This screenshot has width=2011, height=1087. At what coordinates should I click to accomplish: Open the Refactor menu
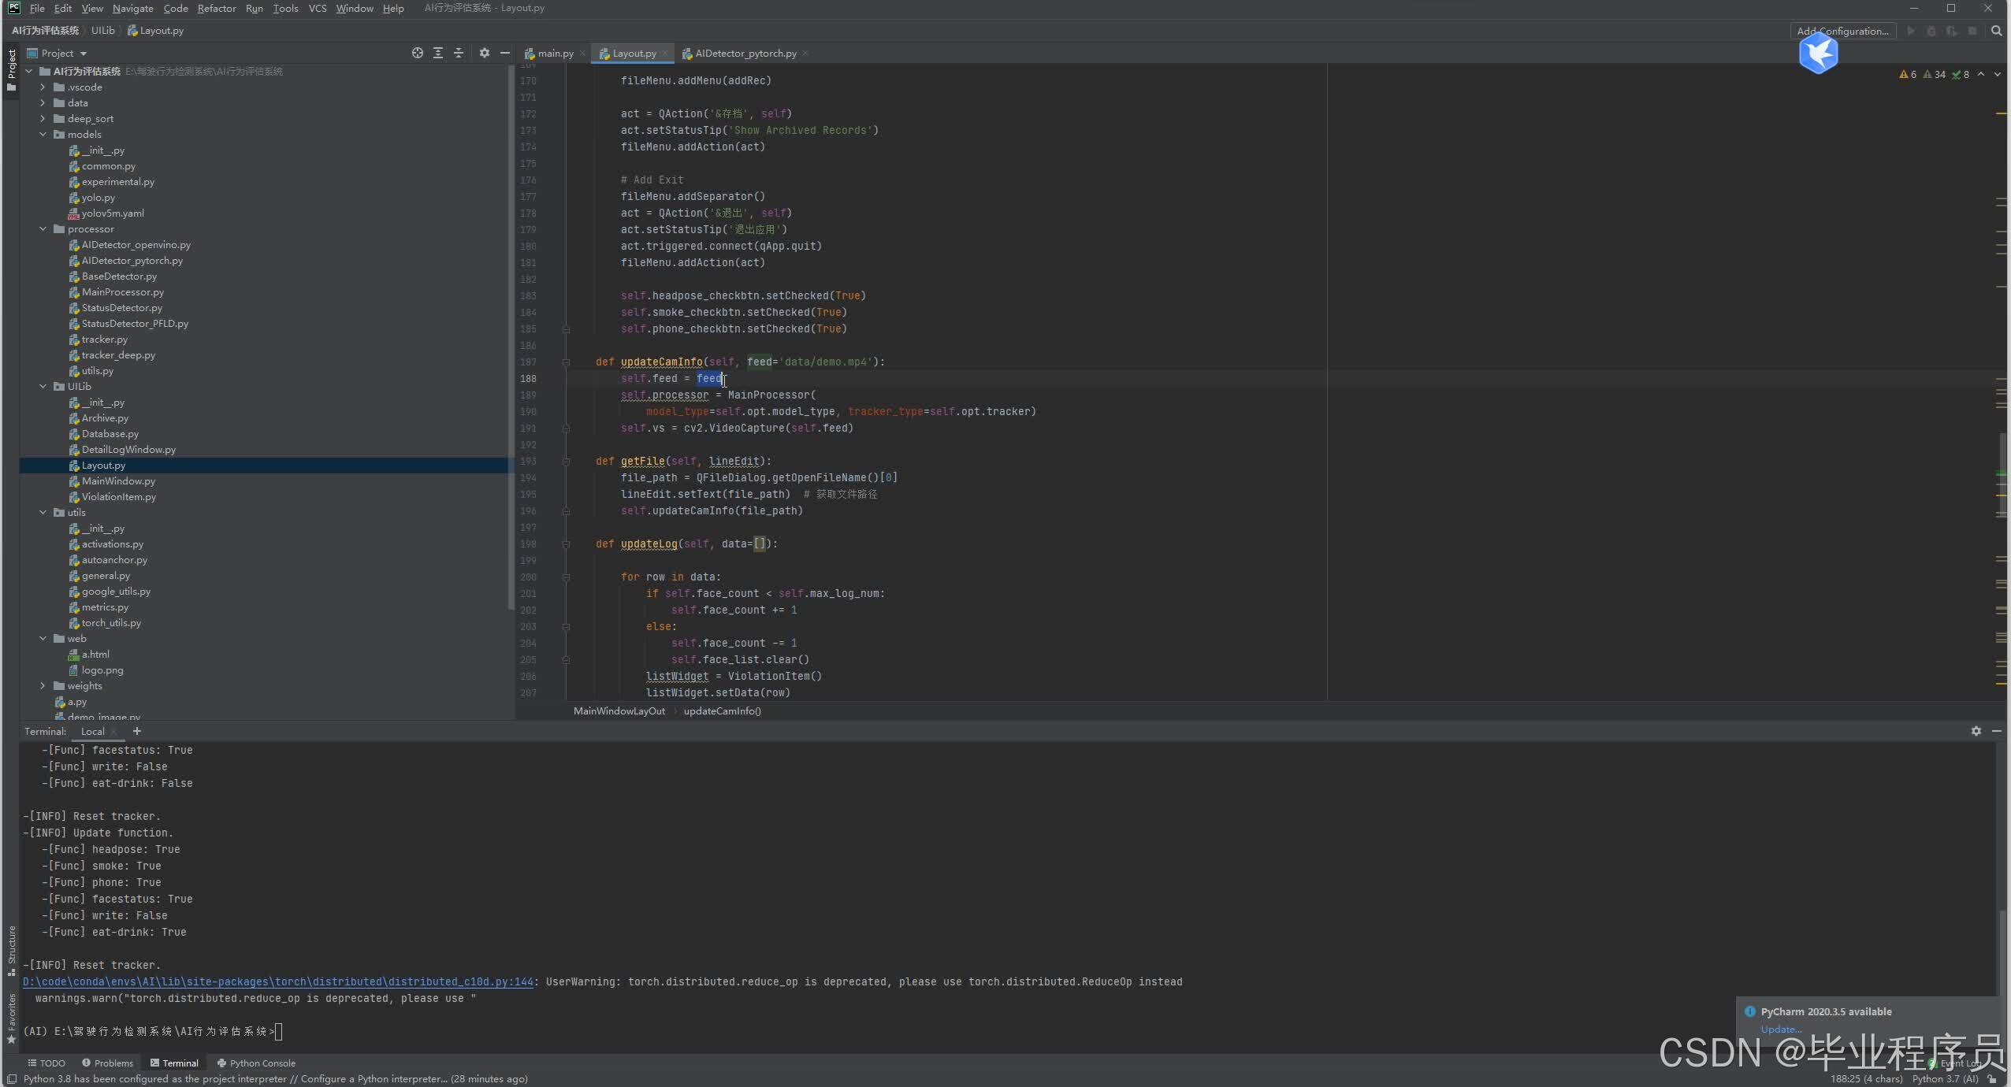click(x=216, y=8)
